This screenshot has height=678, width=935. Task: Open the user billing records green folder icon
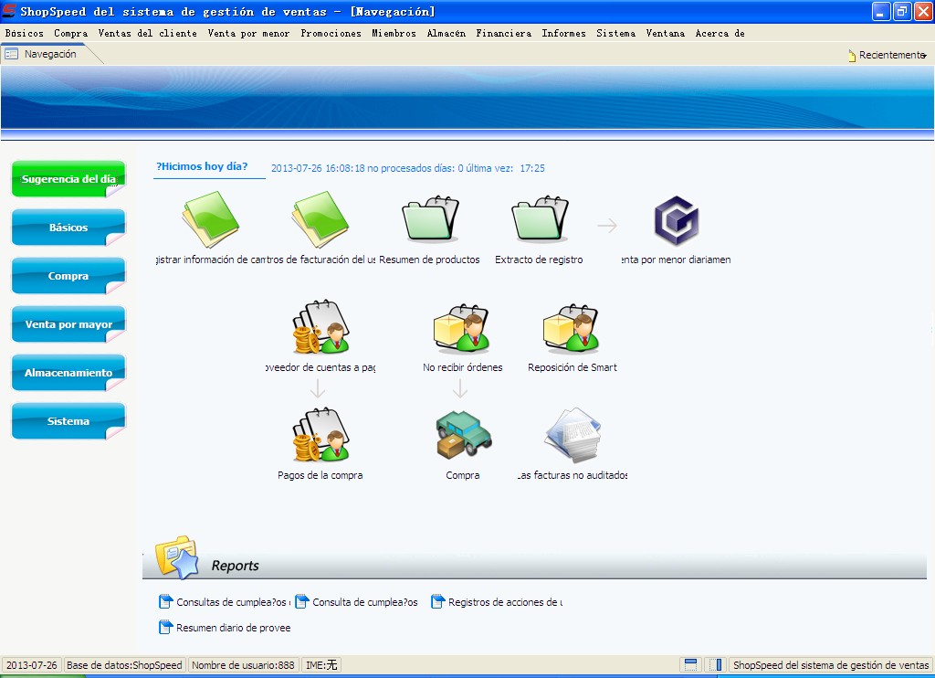point(320,219)
